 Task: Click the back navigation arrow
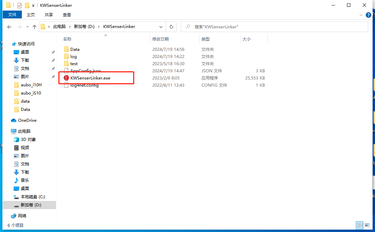point(9,27)
